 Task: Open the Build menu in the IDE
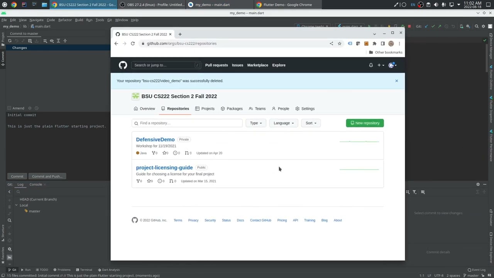click(79, 20)
